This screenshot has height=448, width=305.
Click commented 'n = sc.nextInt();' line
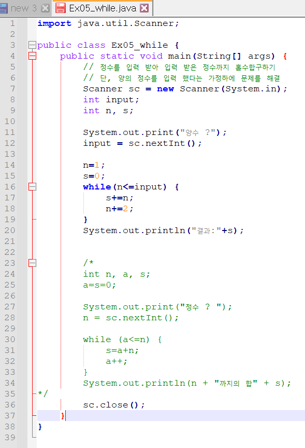131,318
